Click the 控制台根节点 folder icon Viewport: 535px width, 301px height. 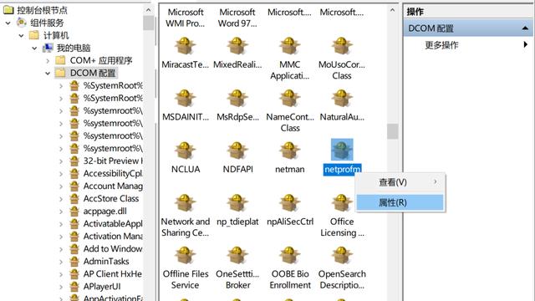click(x=8, y=10)
